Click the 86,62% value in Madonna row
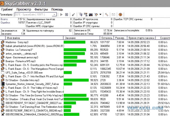Viewport: 170px width, 116px height. (x=94, y=42)
